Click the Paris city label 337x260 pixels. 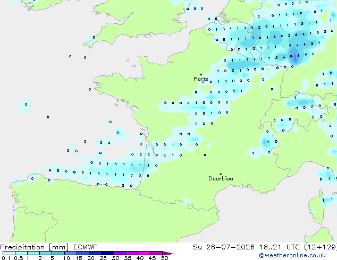click(201, 79)
